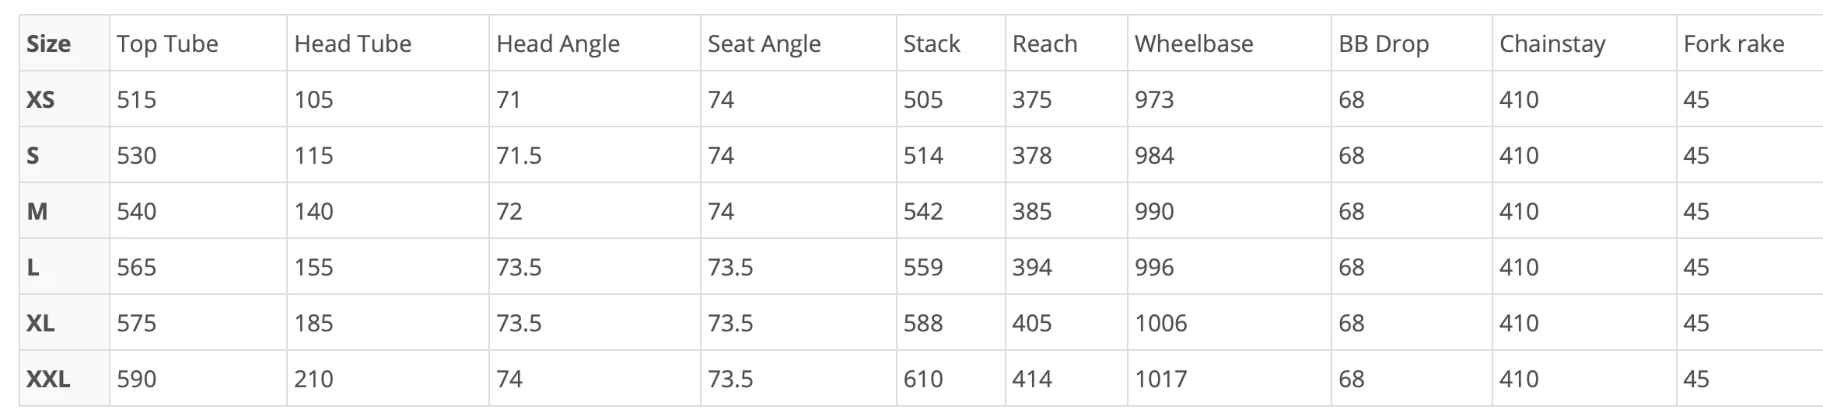Select the 559 stack value

pyautogui.click(x=922, y=268)
